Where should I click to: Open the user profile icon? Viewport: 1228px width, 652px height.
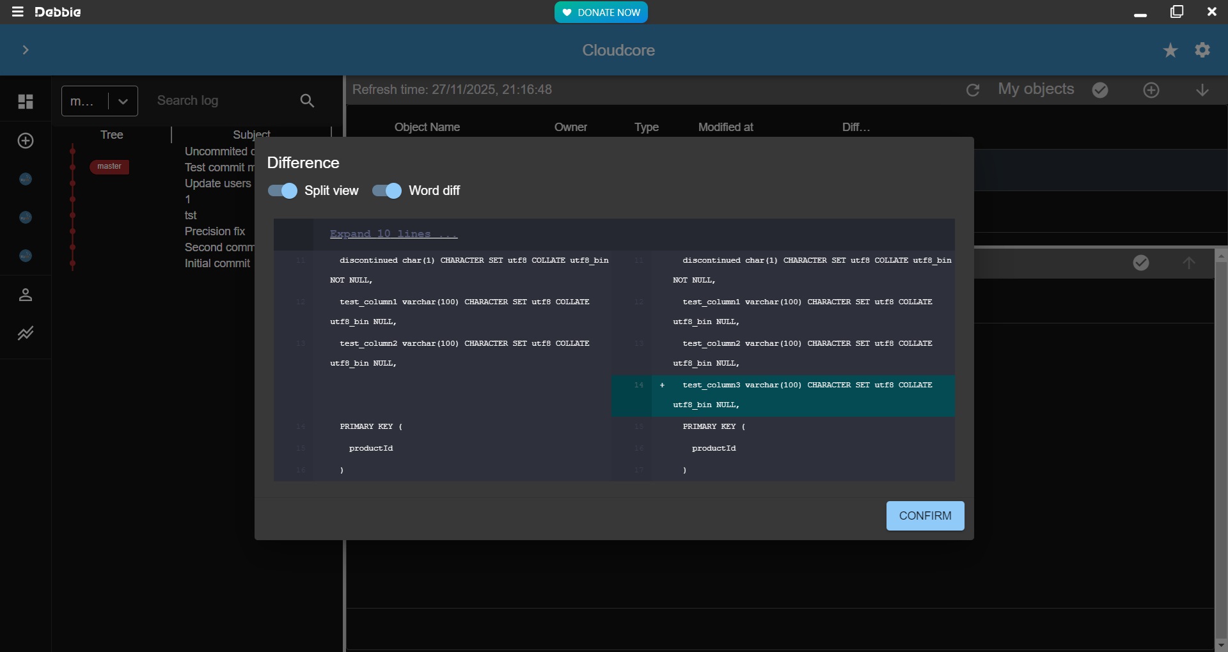tap(26, 295)
